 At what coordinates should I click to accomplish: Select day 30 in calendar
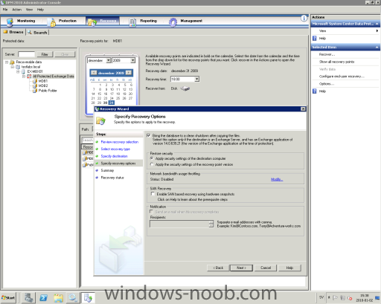(x=105, y=103)
